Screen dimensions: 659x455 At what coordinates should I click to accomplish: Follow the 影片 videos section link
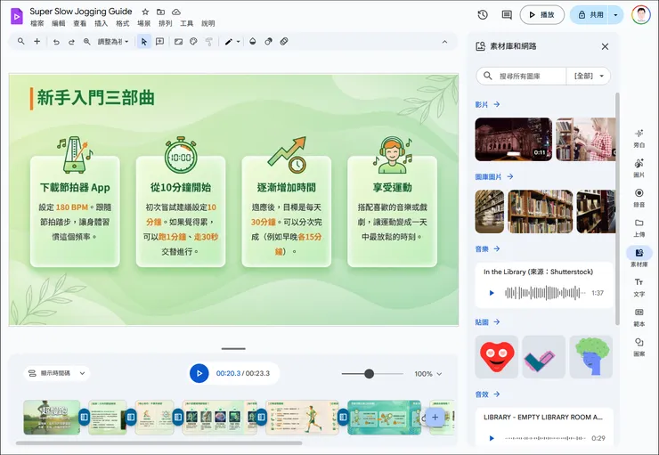(x=487, y=104)
